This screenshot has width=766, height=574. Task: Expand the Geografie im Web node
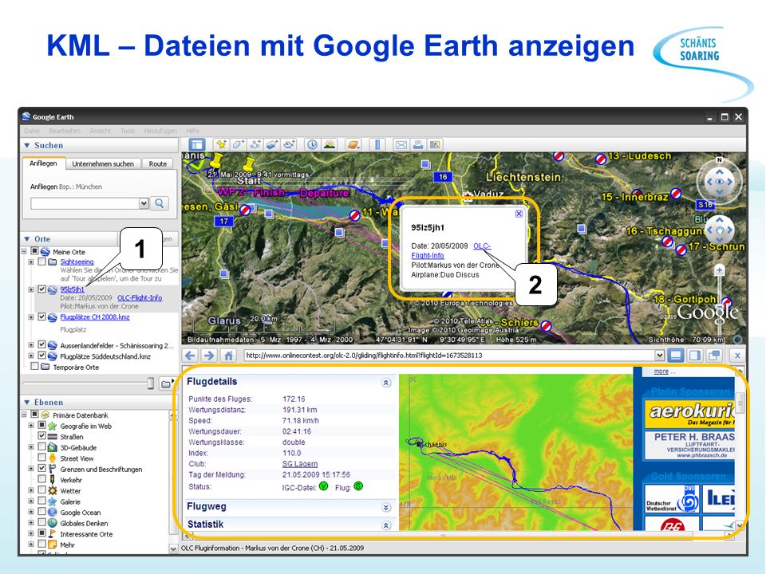coord(31,426)
